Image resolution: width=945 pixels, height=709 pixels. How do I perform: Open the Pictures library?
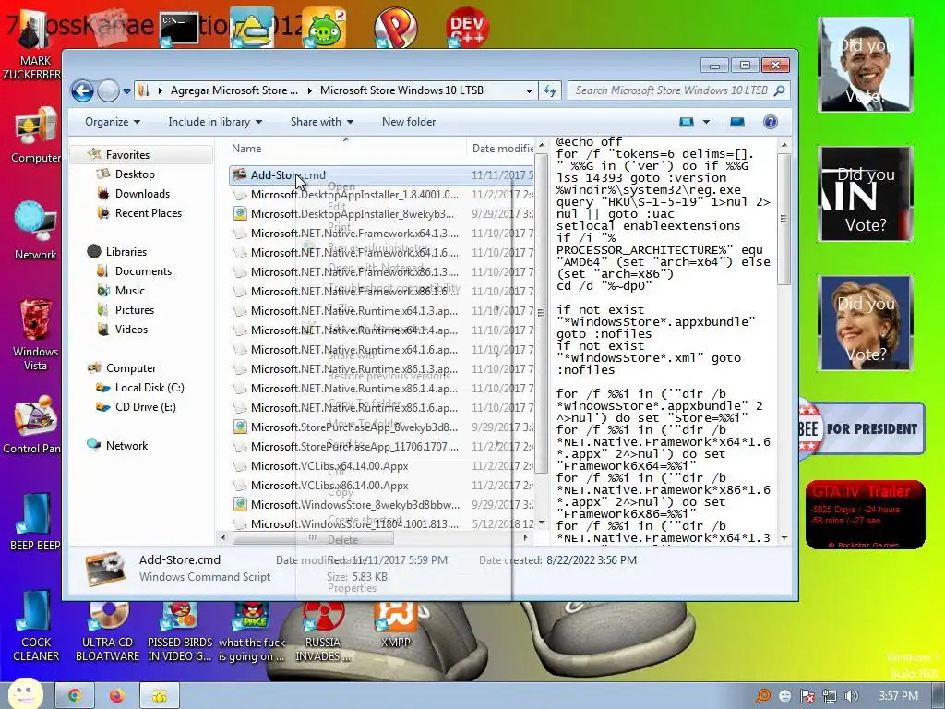point(135,310)
